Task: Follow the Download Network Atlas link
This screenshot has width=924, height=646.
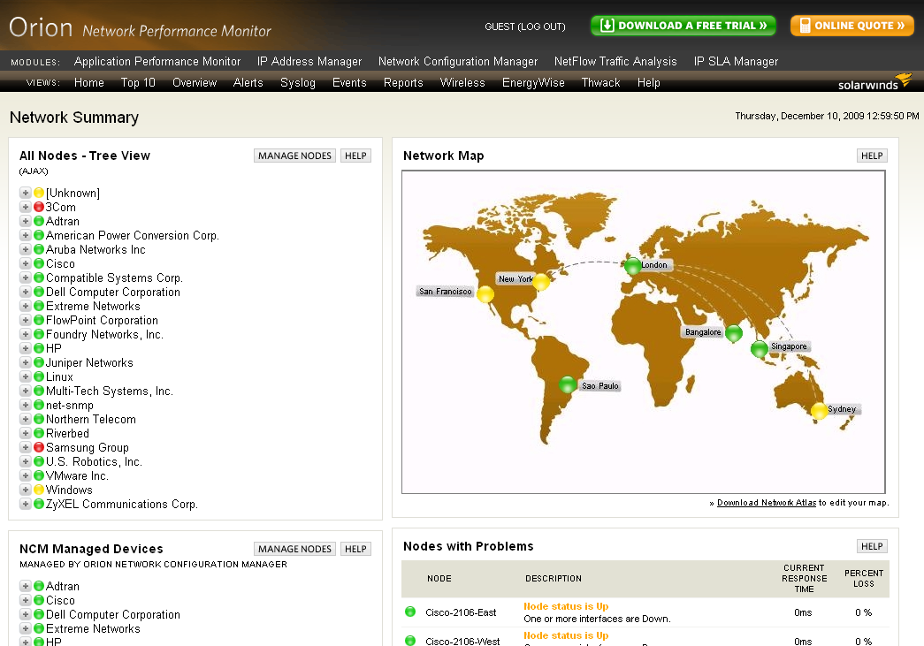Action: click(x=766, y=502)
